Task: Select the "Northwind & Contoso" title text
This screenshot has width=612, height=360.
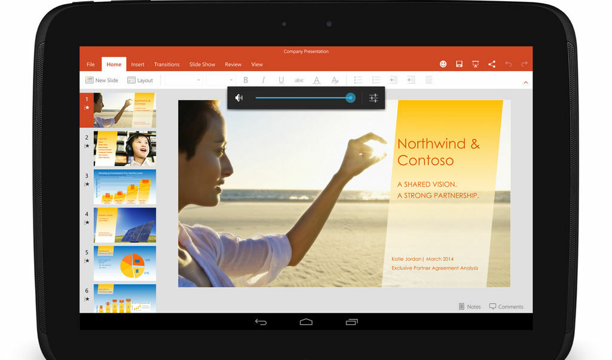Action: pyautogui.click(x=438, y=152)
